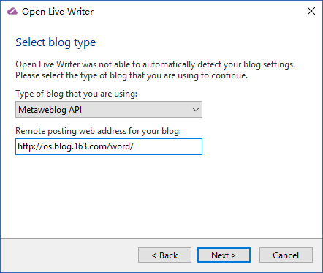
Task: Click the Open Live Writer title text
Action: pyautogui.click(x=58, y=12)
